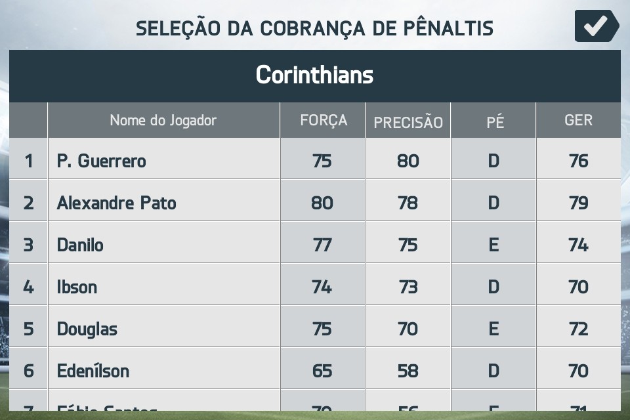Screen dimensions: 630x420
Task: Click Danilo's foot indicator E
Action: (x=493, y=245)
